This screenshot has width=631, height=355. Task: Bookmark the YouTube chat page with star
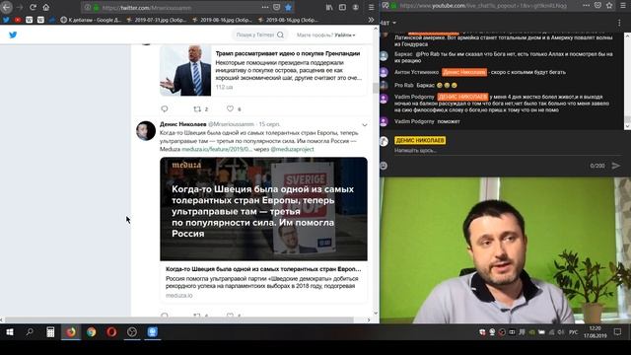(x=609, y=5)
